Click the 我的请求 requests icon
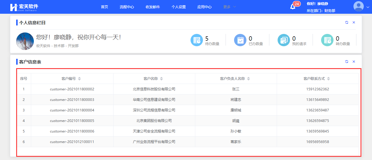The height and width of the screenshot is (160, 372). (x=284, y=40)
